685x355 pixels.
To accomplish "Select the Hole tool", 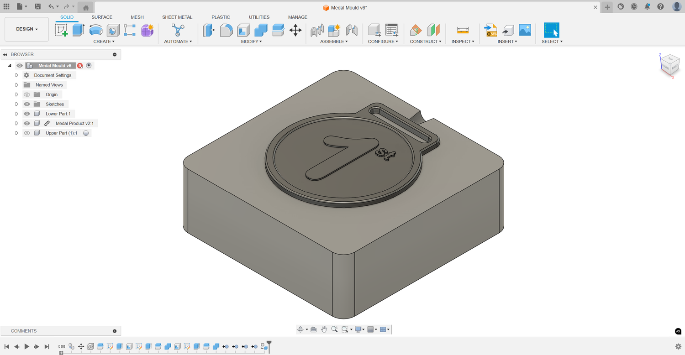I will pos(113,30).
